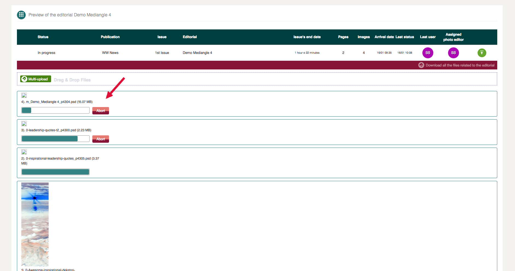Abort upload of 0-leadership-quotes-t2_p4300.psd

point(101,139)
